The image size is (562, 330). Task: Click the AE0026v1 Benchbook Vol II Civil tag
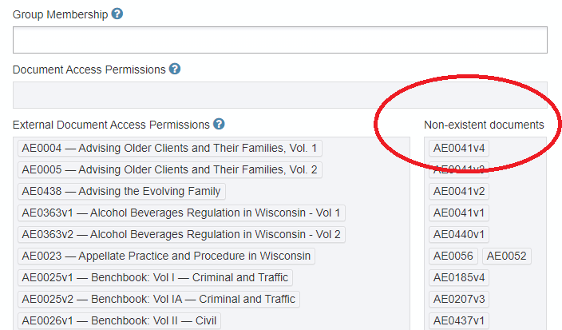point(119,320)
